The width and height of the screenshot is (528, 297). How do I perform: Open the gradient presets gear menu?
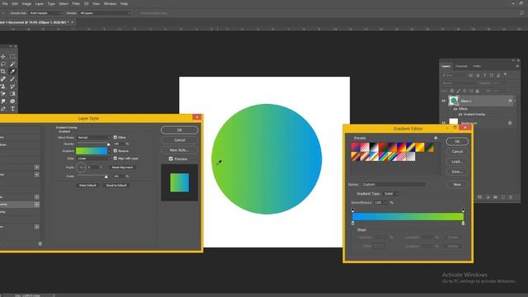click(x=436, y=138)
